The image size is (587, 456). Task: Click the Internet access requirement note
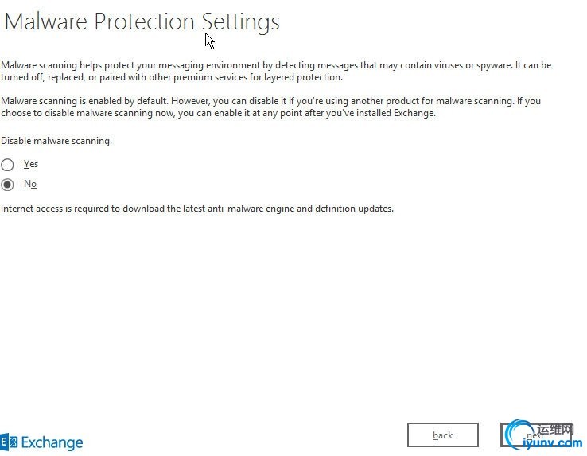tap(197, 209)
